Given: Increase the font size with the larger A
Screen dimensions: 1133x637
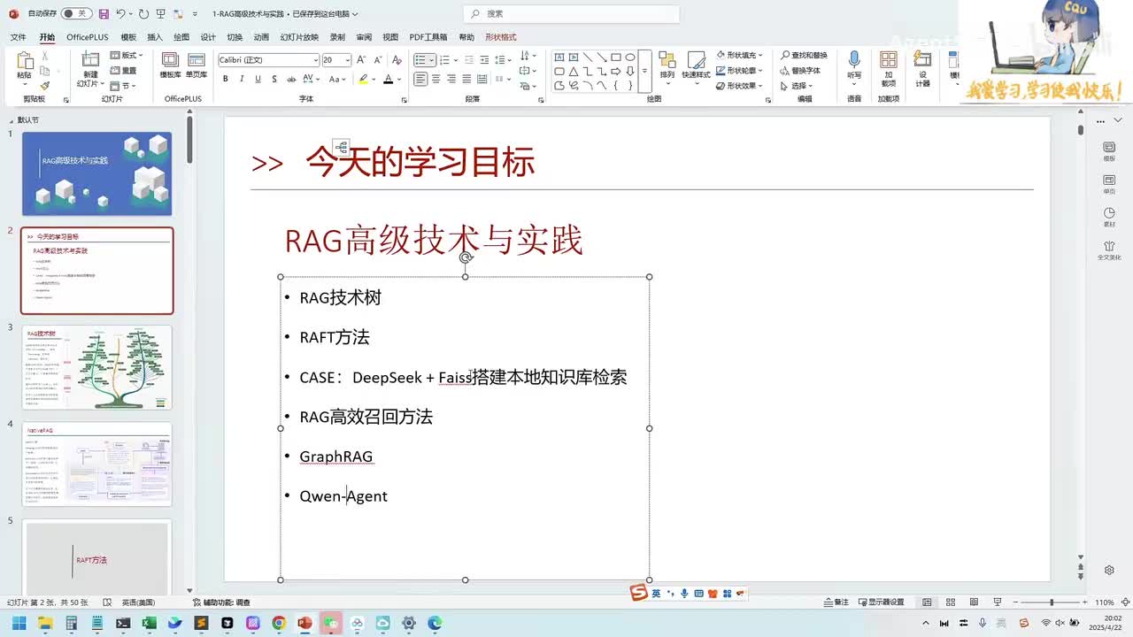Looking at the screenshot, I should [362, 59].
